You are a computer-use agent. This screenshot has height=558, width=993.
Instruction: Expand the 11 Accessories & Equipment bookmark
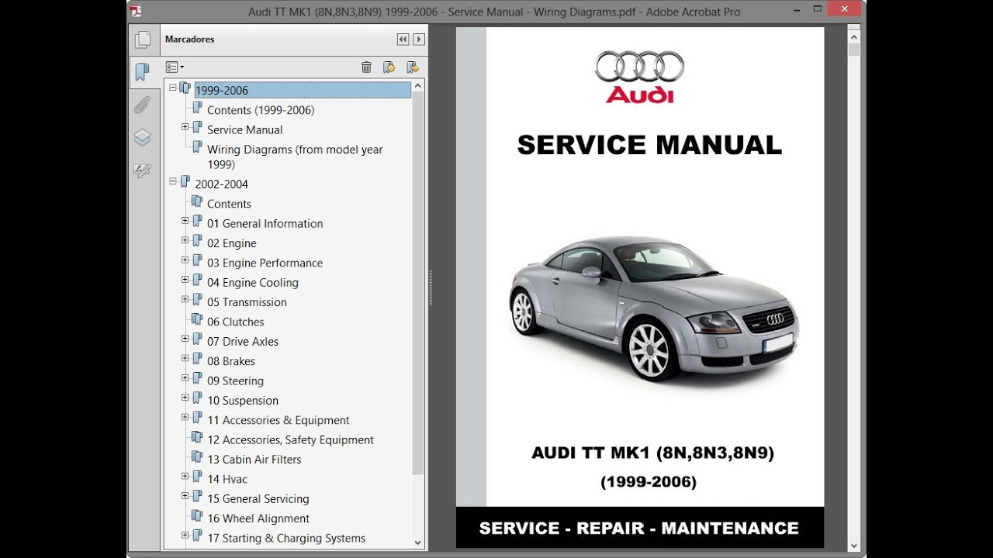(185, 417)
